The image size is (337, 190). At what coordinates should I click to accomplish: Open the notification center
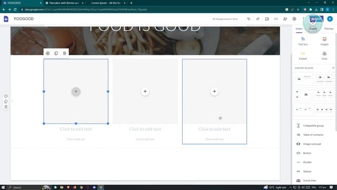331,187
